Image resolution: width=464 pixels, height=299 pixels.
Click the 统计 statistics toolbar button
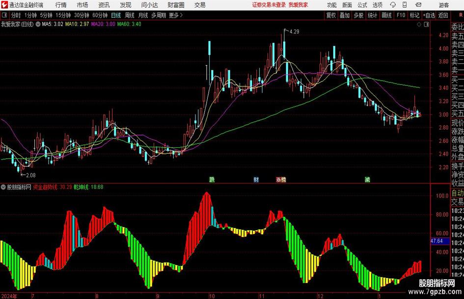(x=372, y=15)
